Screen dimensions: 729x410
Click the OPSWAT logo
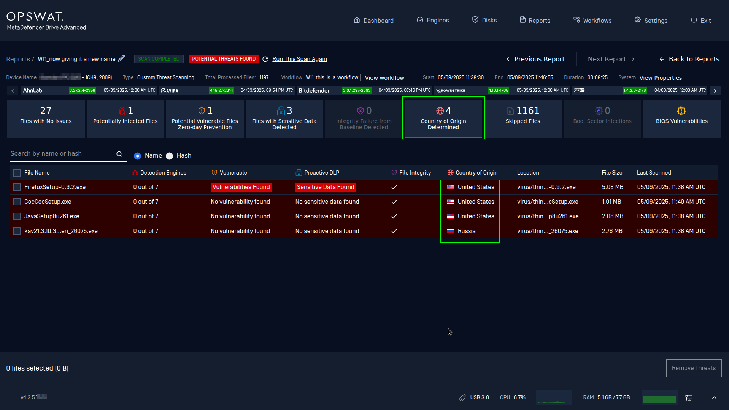(x=35, y=17)
